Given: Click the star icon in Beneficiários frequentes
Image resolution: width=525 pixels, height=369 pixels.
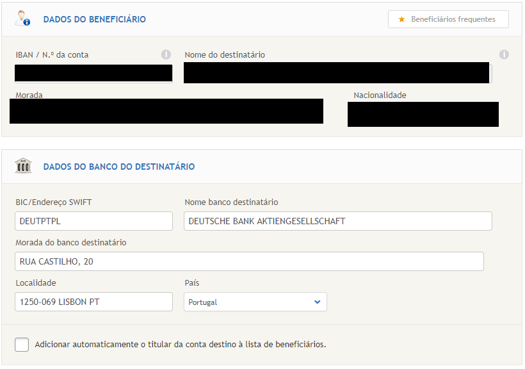Looking at the screenshot, I should coord(401,19).
